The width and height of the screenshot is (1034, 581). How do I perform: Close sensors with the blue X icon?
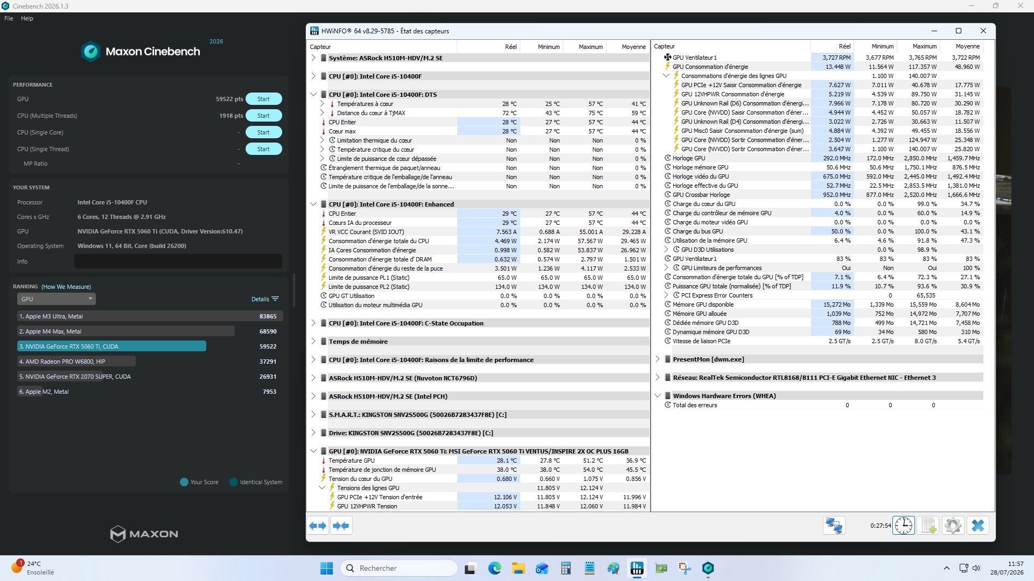click(978, 526)
